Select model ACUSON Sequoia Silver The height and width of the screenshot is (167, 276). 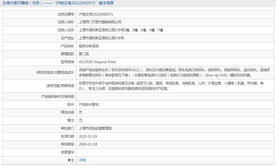point(97,62)
